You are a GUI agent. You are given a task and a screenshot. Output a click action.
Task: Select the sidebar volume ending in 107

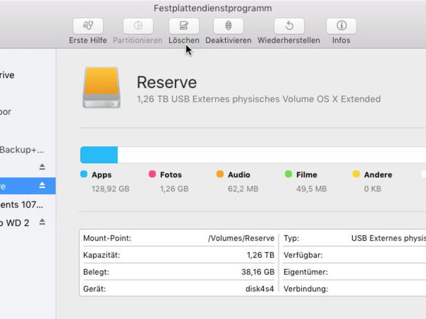(22, 204)
